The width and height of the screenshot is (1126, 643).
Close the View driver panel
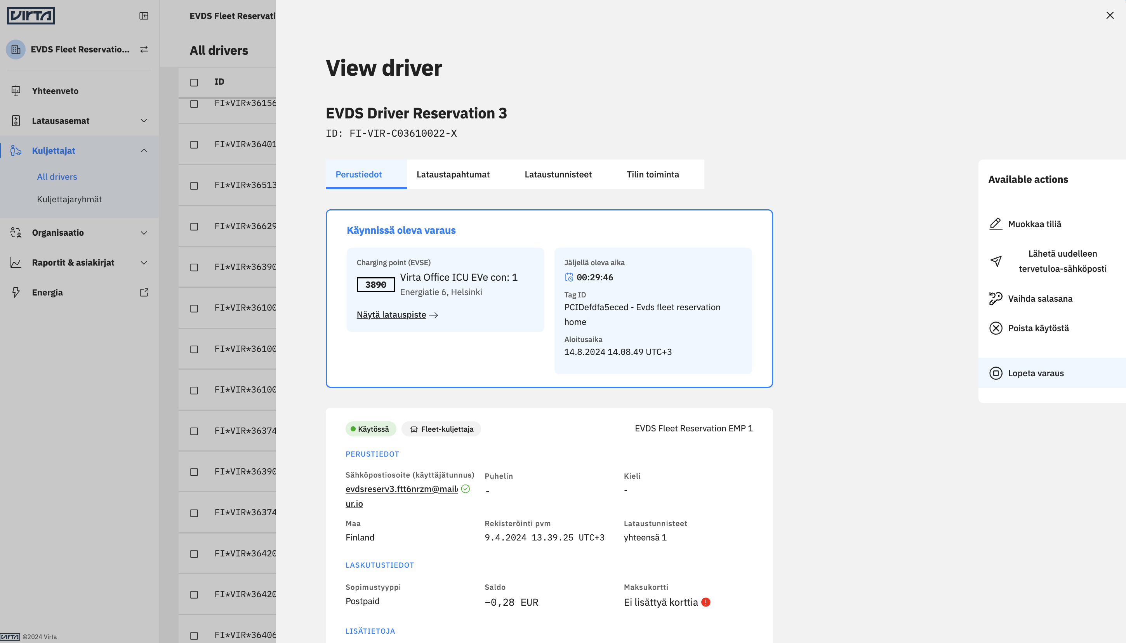click(x=1110, y=16)
